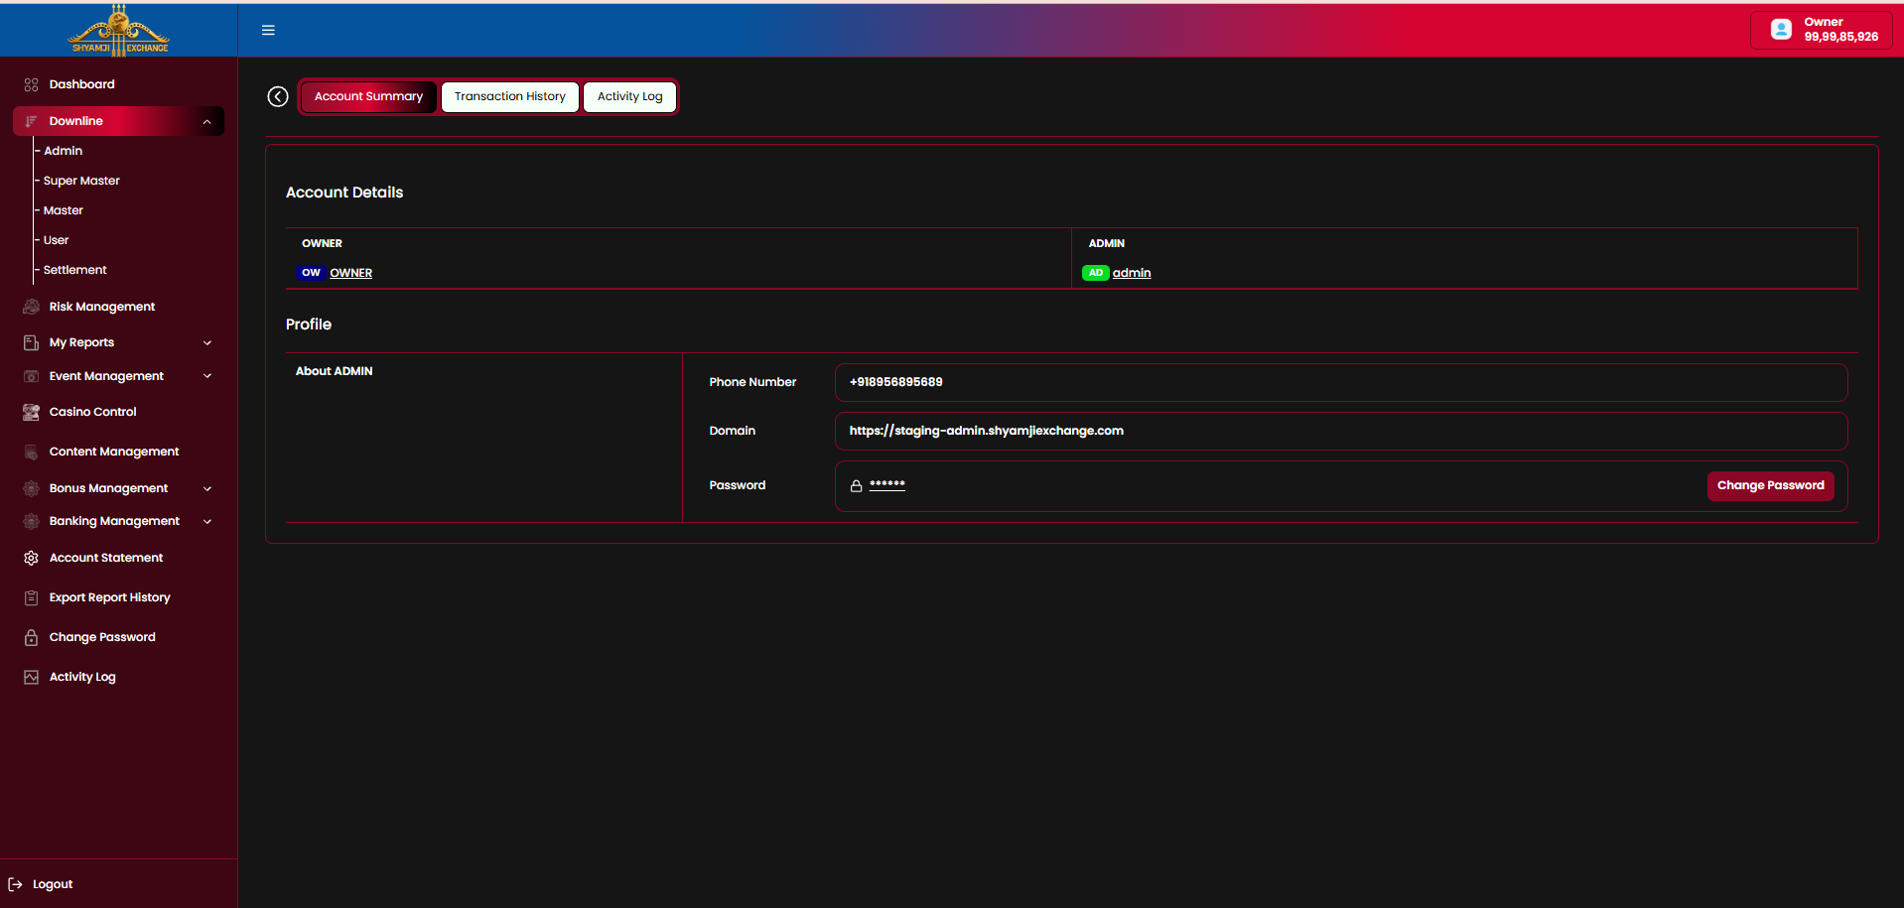The height and width of the screenshot is (908, 1904).
Task: Click the Phone Number label
Action: [x=752, y=382]
